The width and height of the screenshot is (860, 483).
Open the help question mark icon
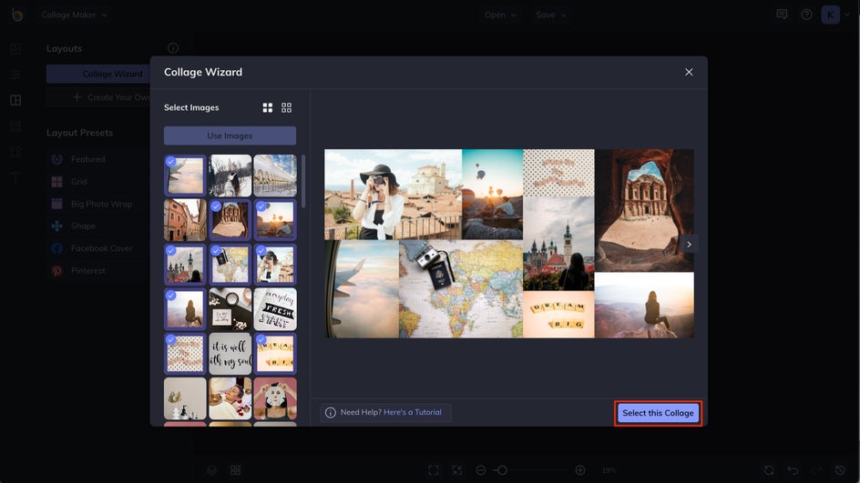[806, 15]
